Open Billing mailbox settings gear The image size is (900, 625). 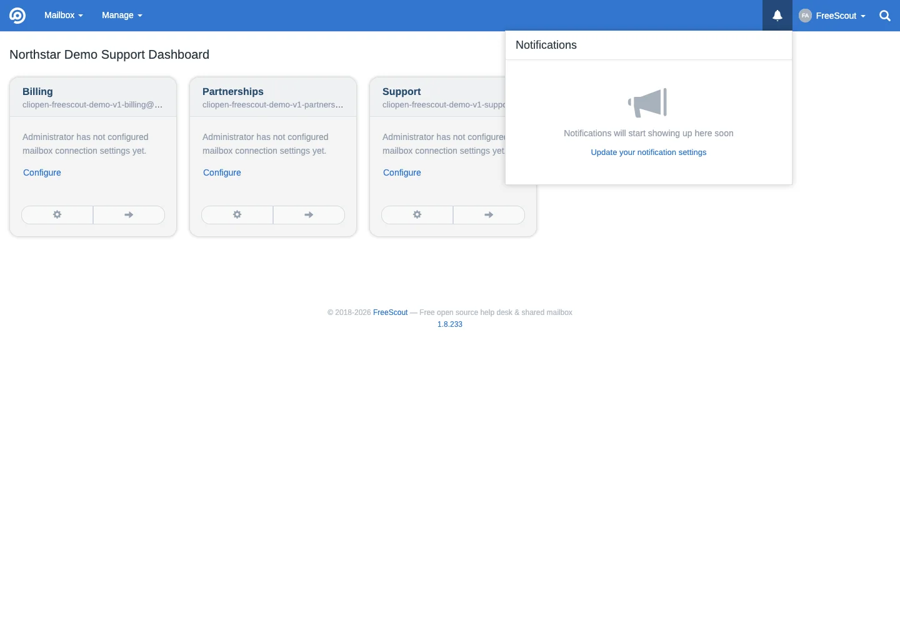(x=57, y=215)
